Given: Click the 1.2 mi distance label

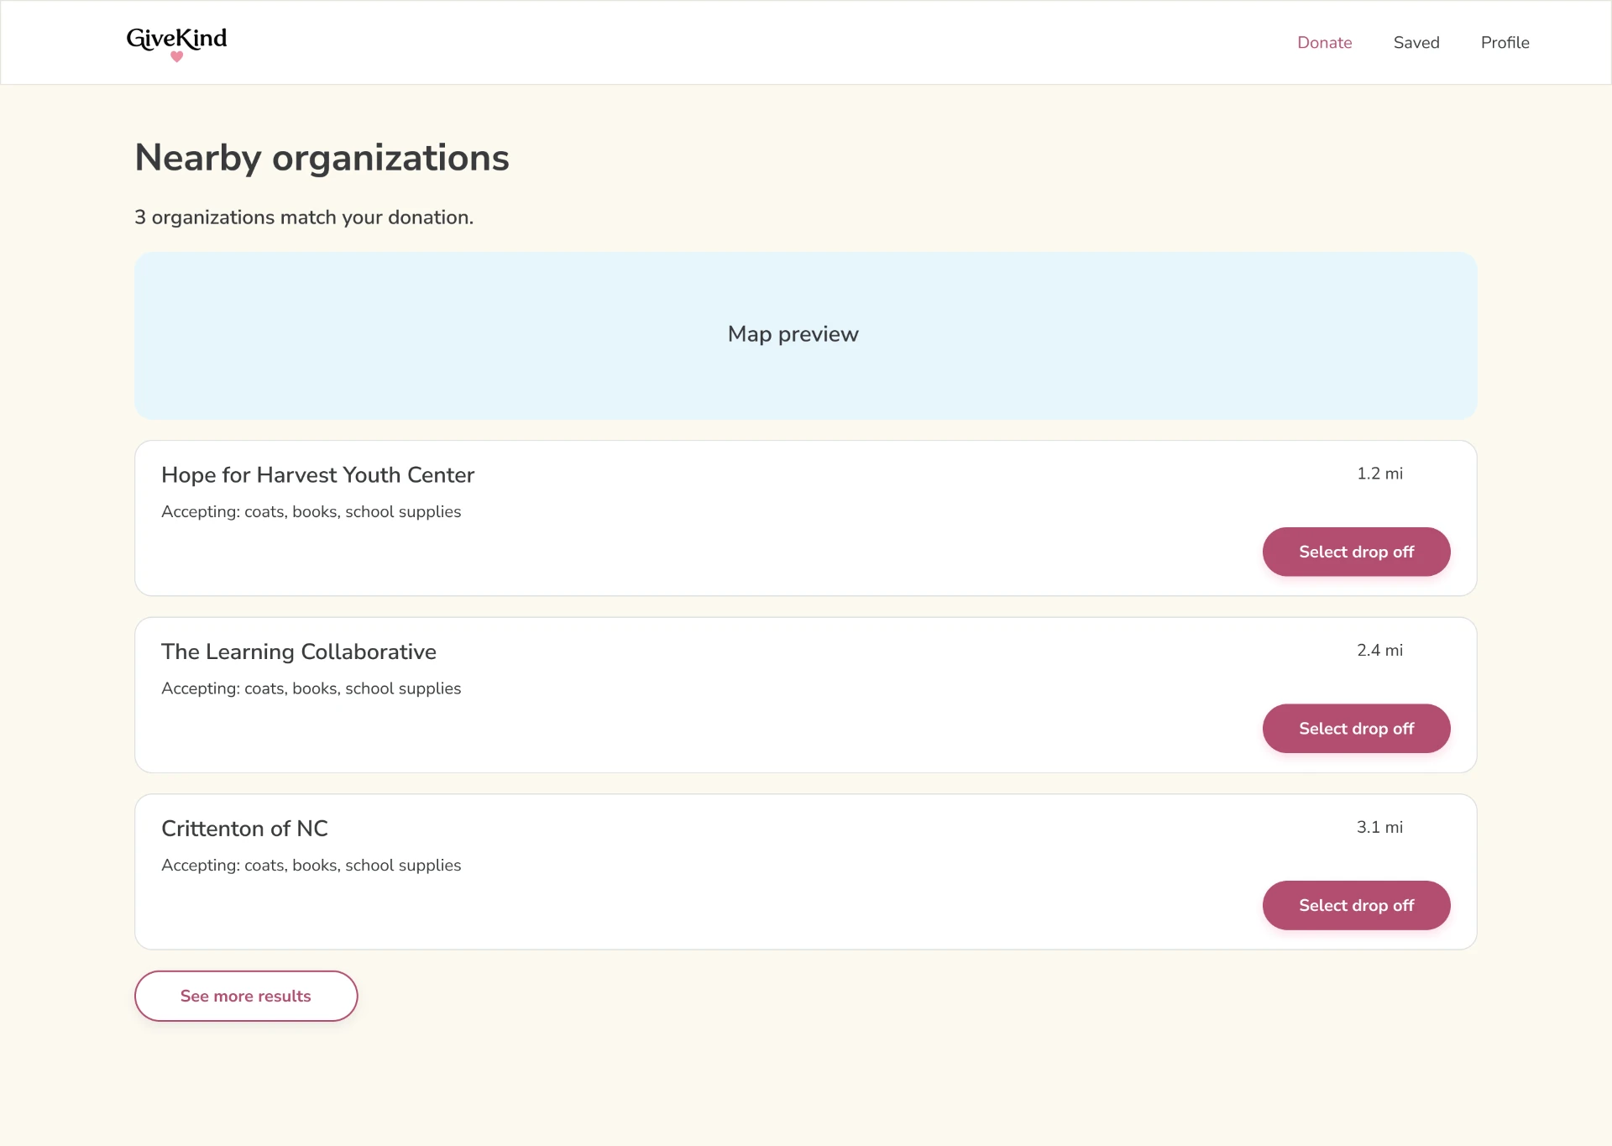Looking at the screenshot, I should (1379, 474).
